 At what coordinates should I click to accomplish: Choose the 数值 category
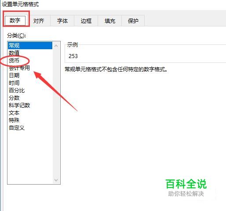click(30, 53)
